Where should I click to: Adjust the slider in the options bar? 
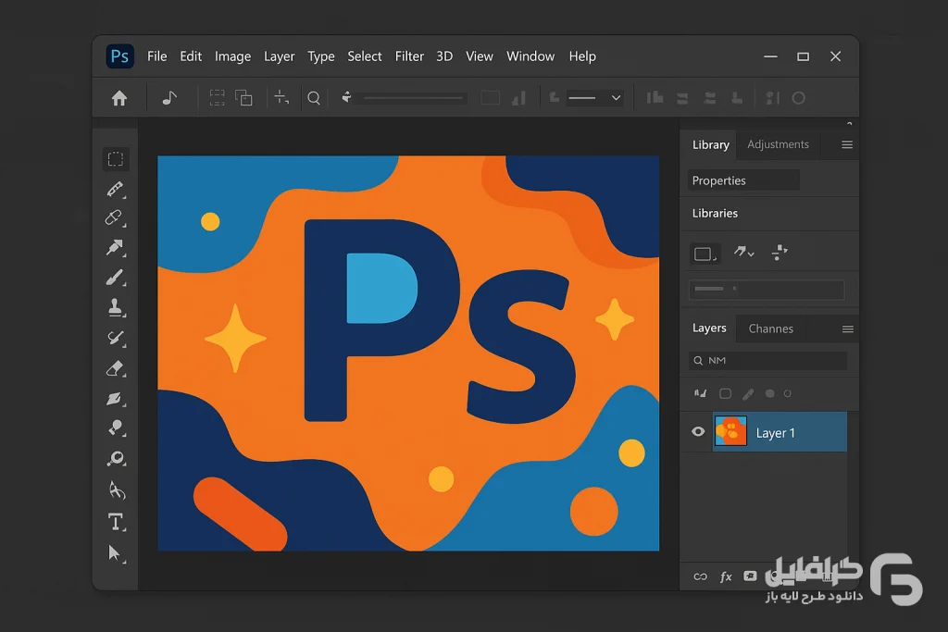coord(414,98)
